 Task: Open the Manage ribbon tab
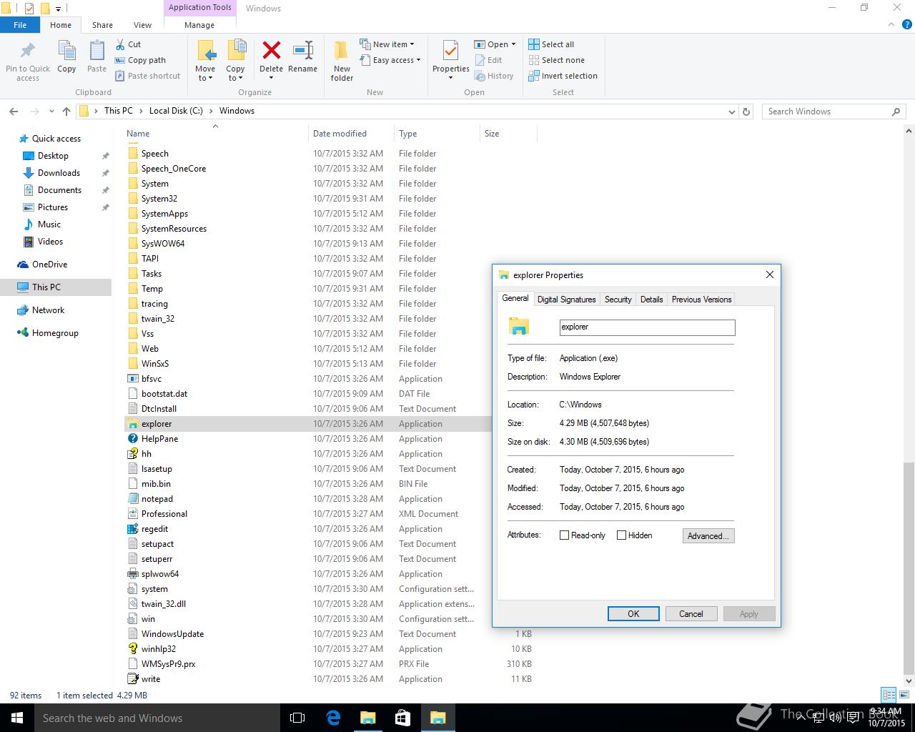199,24
